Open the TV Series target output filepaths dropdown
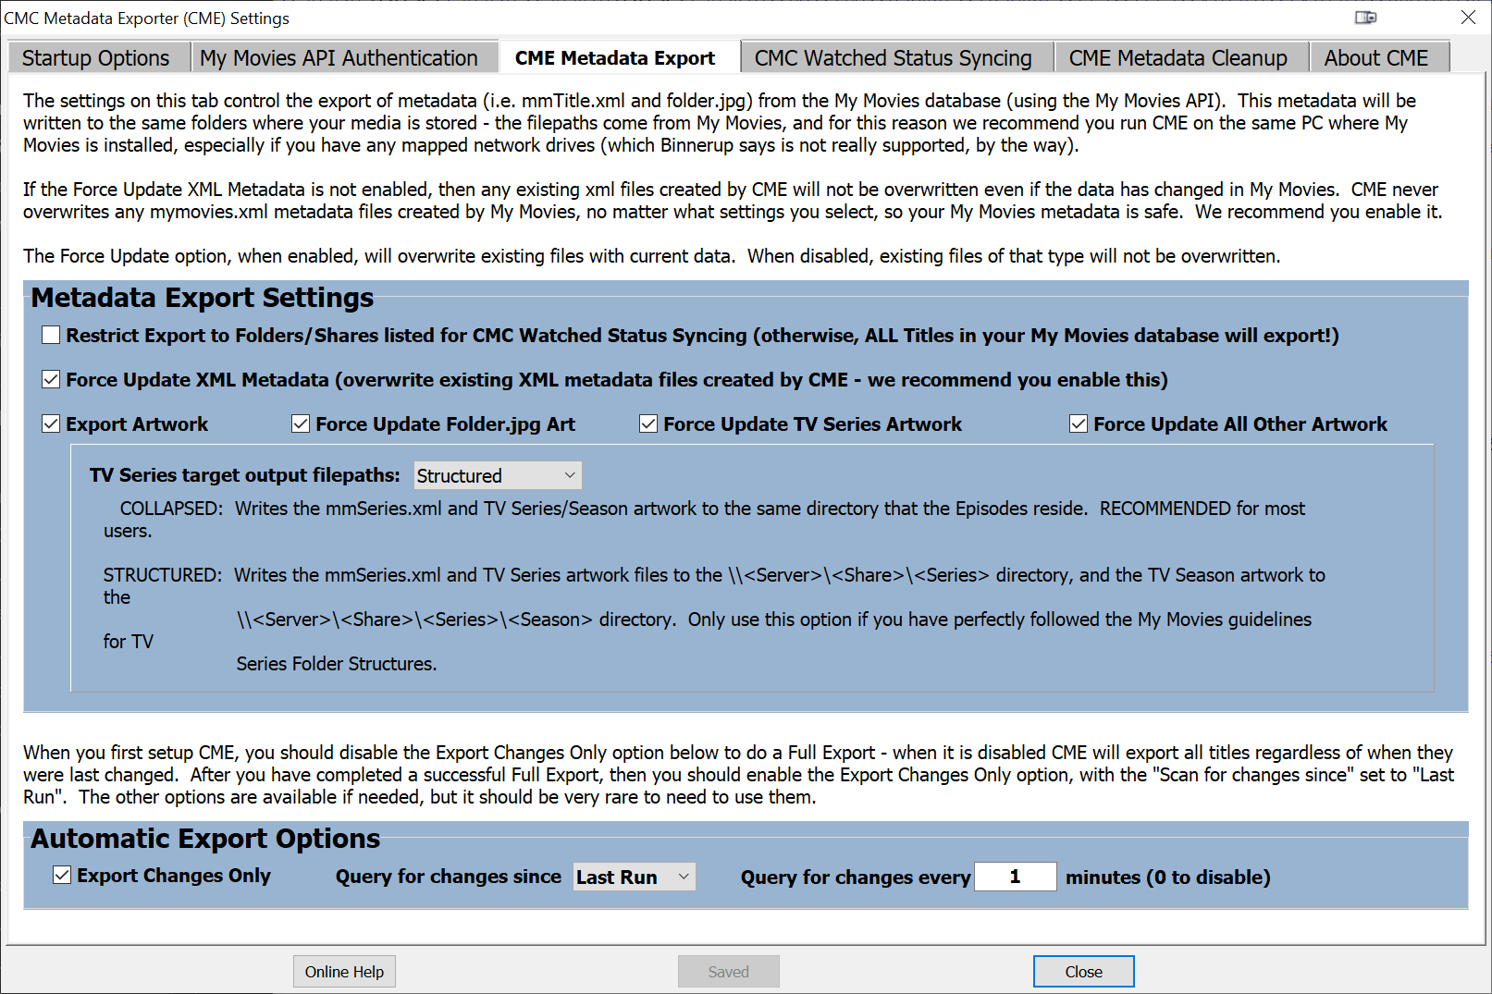Image resolution: width=1492 pixels, height=994 pixels. (x=498, y=475)
